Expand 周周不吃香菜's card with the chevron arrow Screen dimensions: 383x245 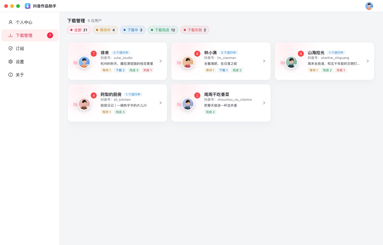pos(264,103)
